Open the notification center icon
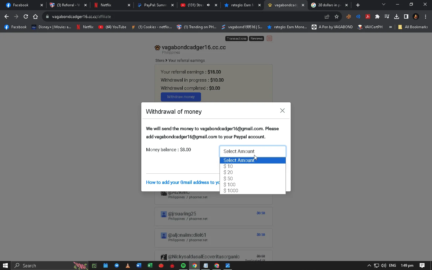Screen dimensions: 432x270 pyautogui.click(x=422, y=265)
